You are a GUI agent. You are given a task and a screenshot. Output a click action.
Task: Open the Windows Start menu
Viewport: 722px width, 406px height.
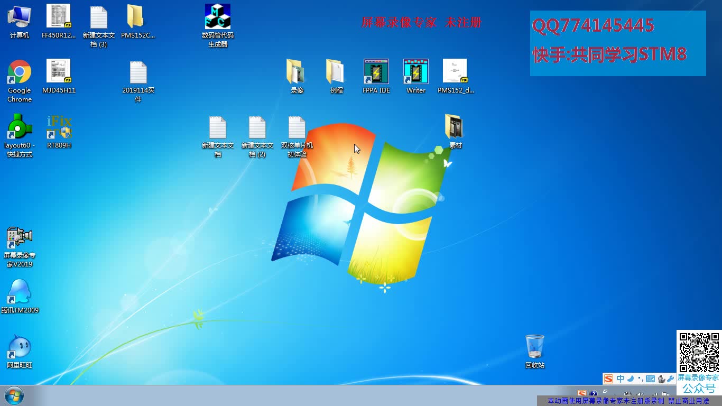(14, 395)
